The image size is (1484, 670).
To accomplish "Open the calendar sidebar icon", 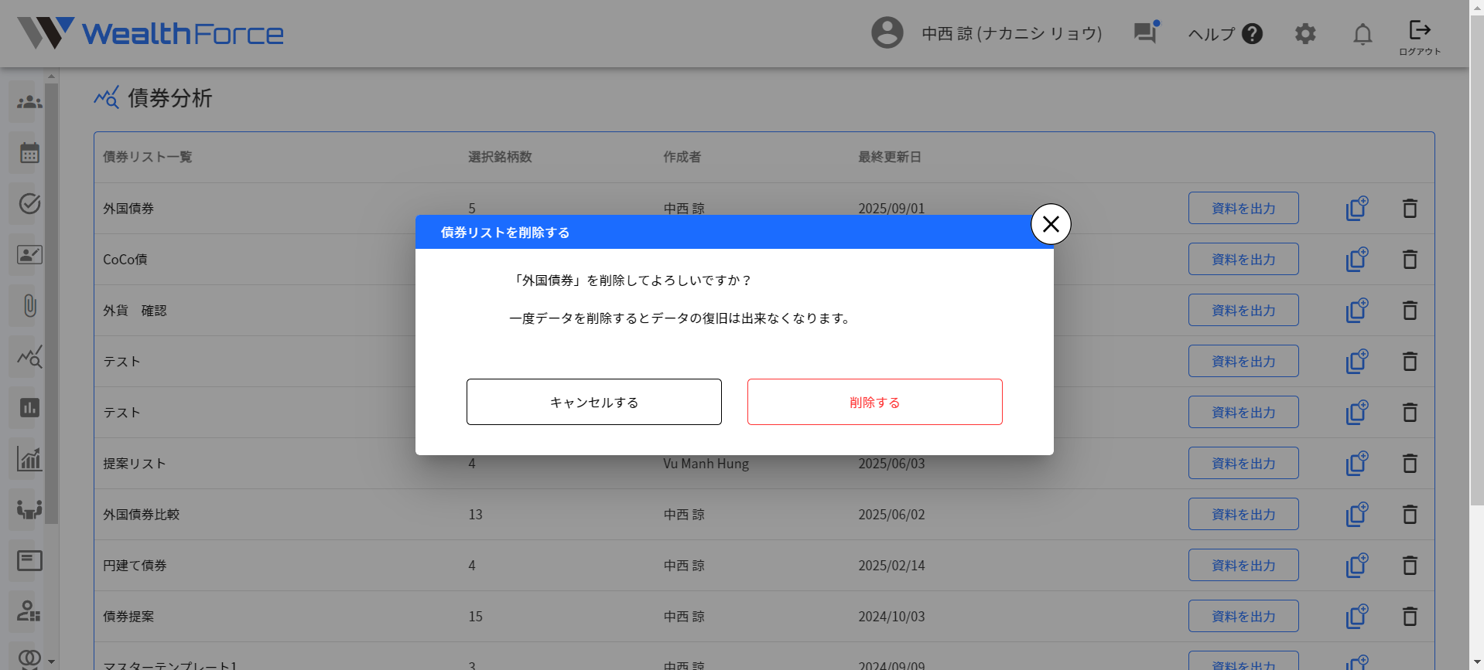I will (x=29, y=153).
